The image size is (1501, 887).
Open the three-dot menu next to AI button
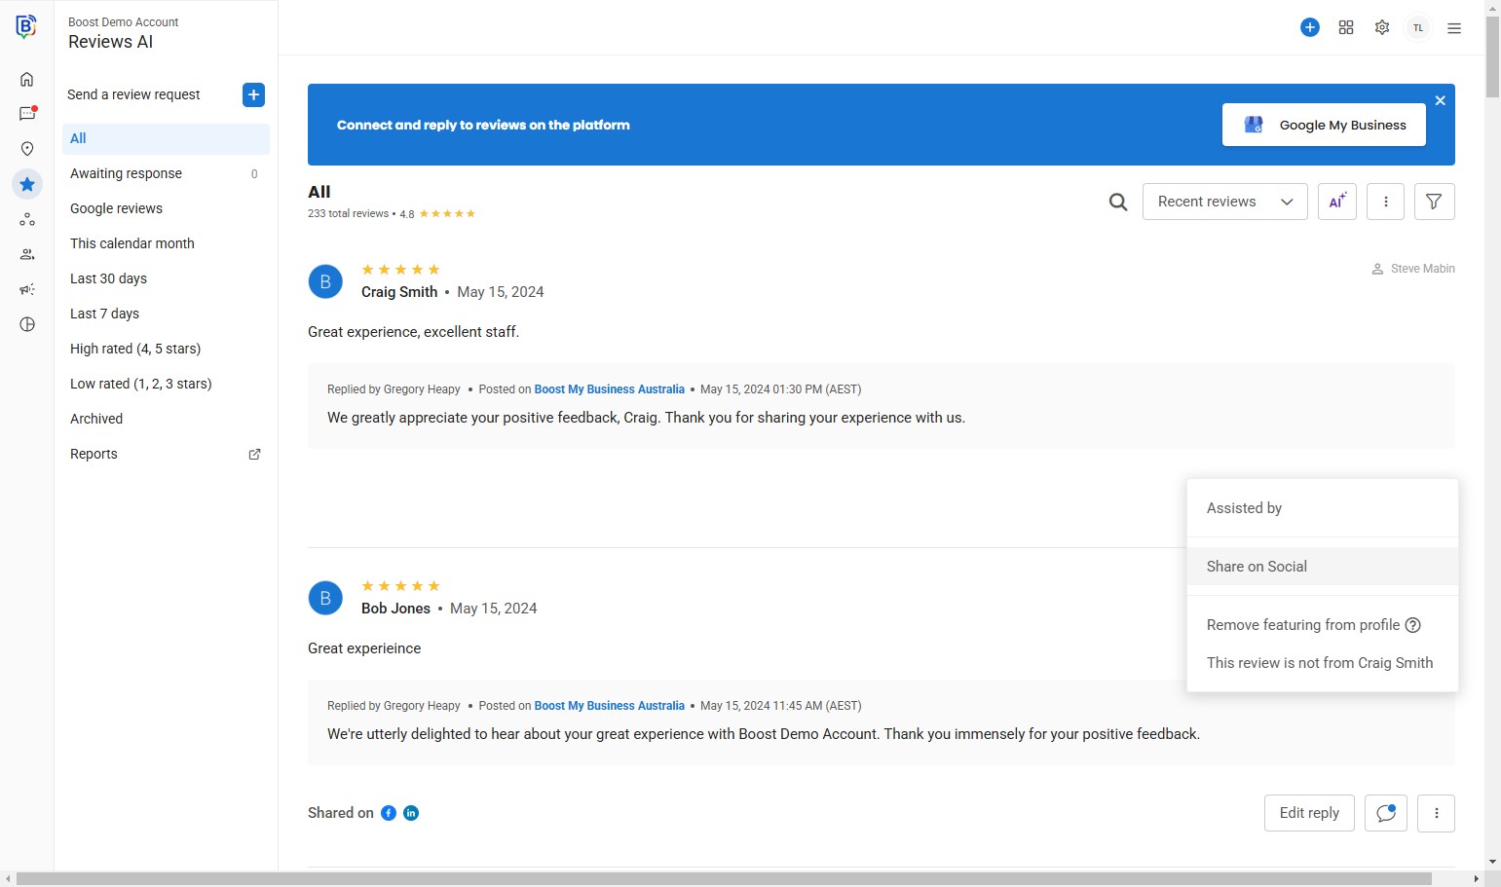(x=1385, y=202)
